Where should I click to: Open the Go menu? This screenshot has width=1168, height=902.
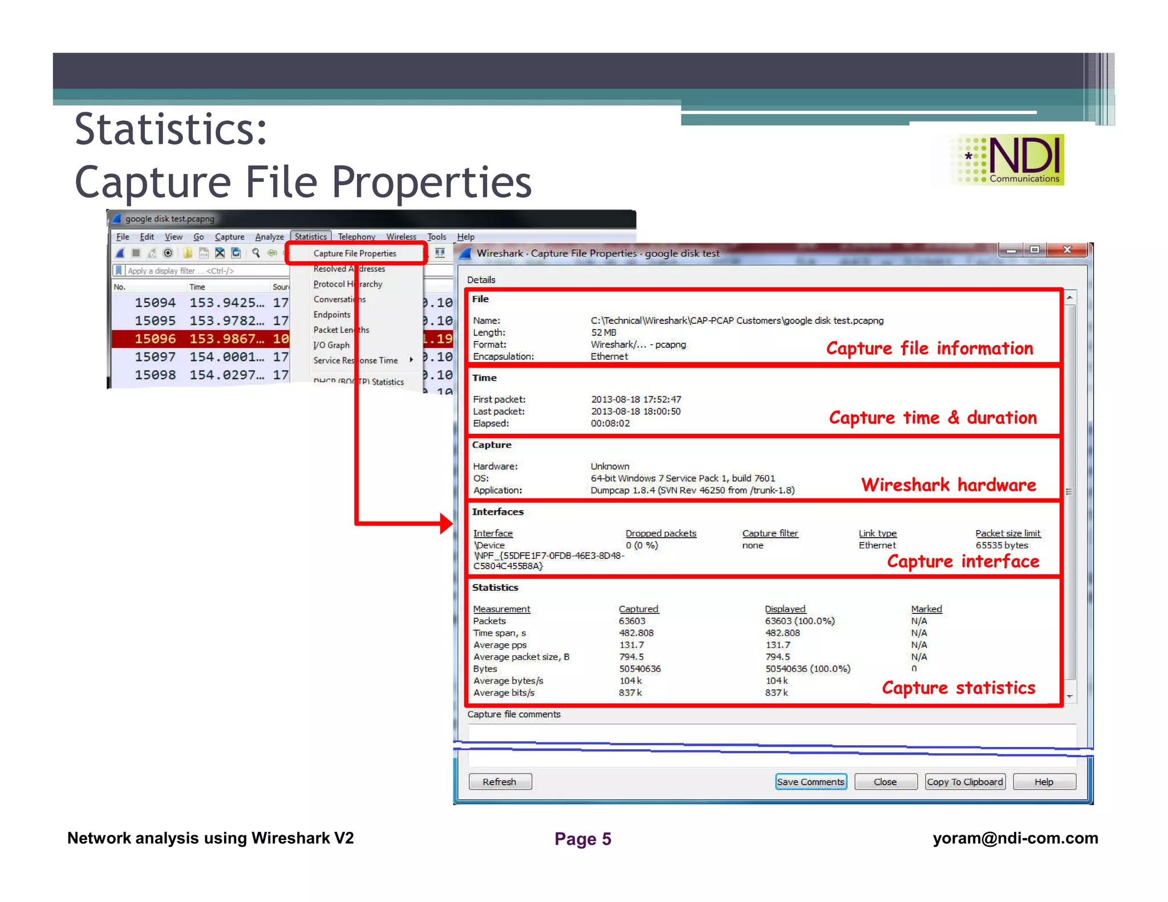(198, 237)
